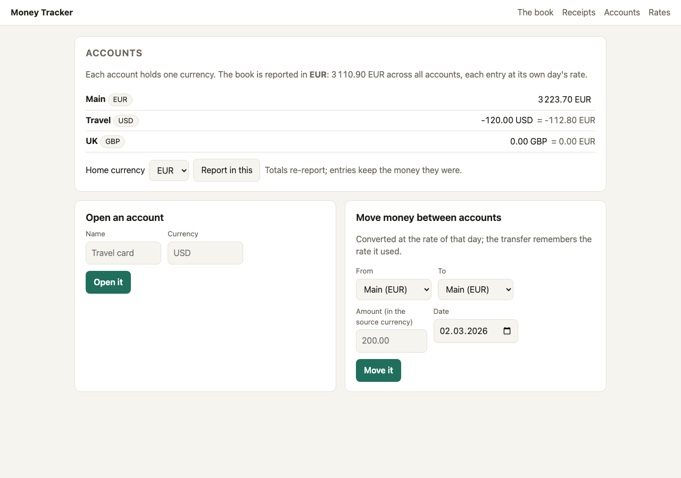
Task: Open the Home currency dropdown
Action: (169, 170)
